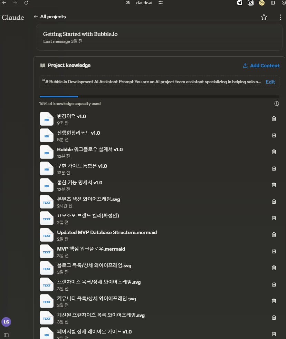Viewport: 286px width, 339px height.
Task: Delete 통합 기능 명세서 v1.0 file
Action: pos(274,185)
